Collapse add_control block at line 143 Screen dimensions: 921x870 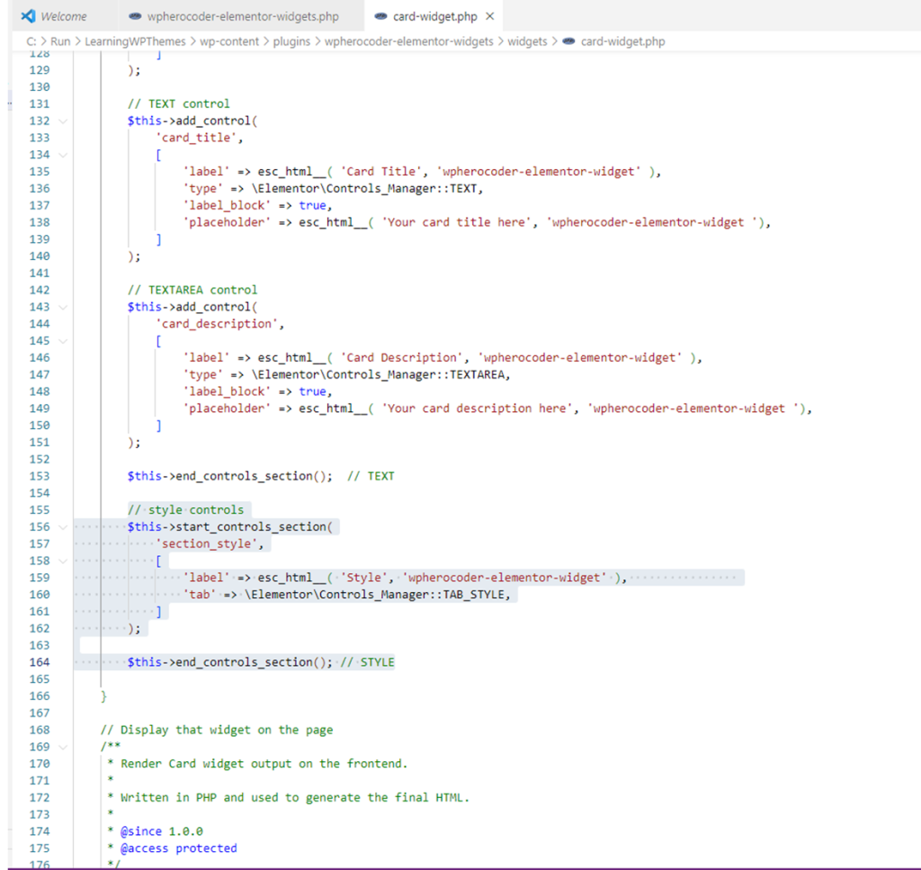tap(63, 307)
